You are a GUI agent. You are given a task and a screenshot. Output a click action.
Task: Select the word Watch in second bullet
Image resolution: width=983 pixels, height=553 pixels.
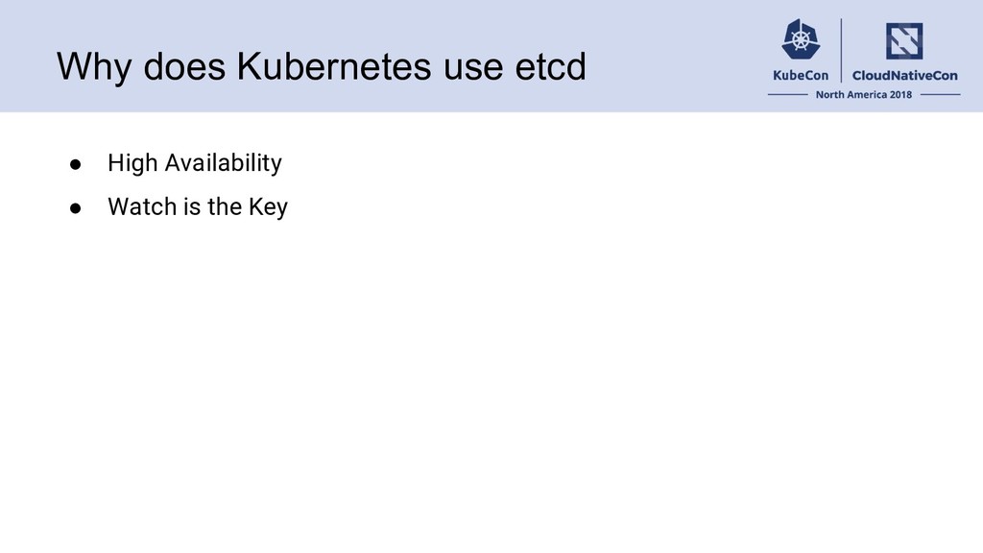tap(142, 206)
